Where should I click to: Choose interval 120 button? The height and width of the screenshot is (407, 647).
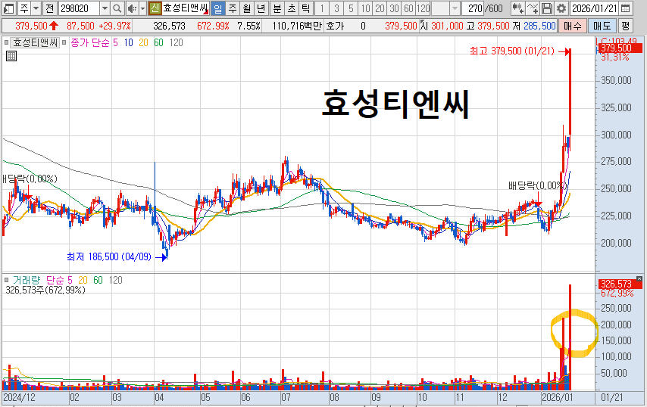tap(423, 8)
